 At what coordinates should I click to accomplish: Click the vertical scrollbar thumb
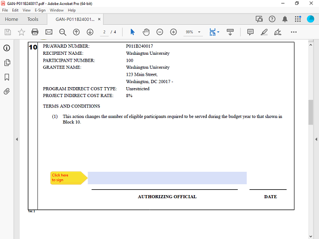pos(311,112)
